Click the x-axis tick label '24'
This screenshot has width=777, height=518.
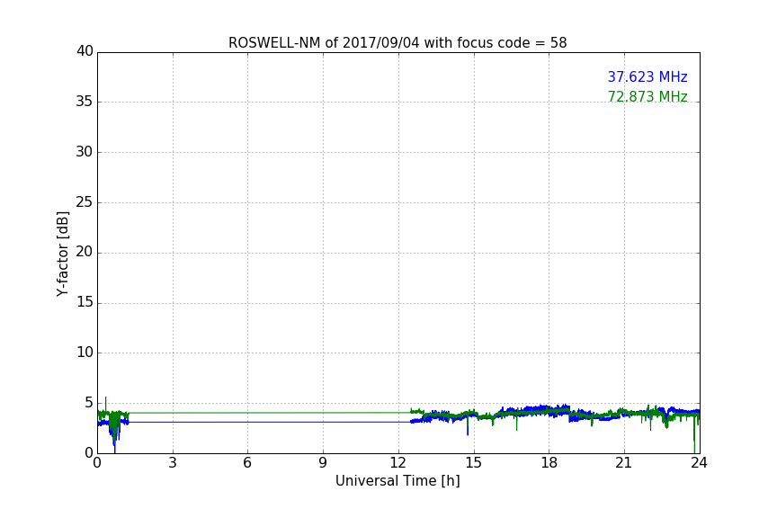pyautogui.click(x=699, y=463)
